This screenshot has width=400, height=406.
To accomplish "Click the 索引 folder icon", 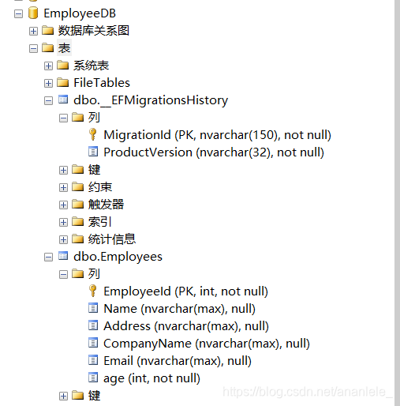I will pos(78,221).
